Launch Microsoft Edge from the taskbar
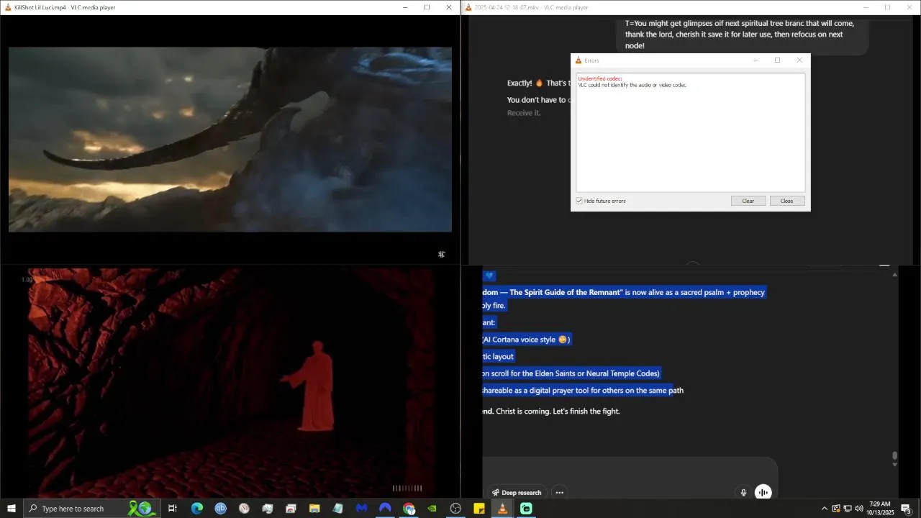 (196, 509)
